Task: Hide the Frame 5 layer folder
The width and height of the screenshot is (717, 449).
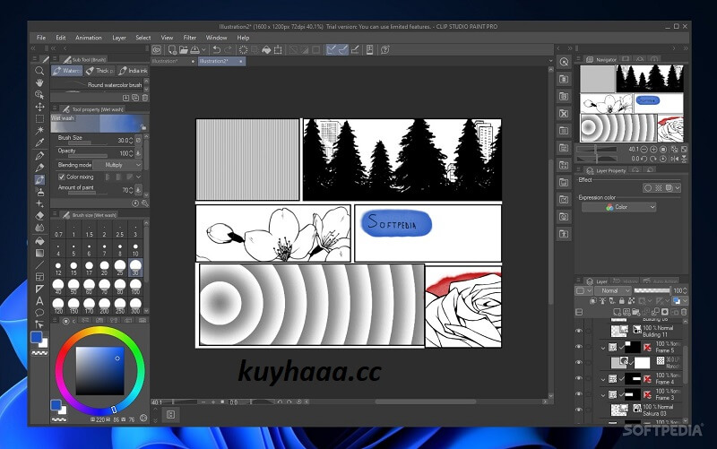Action: (579, 347)
